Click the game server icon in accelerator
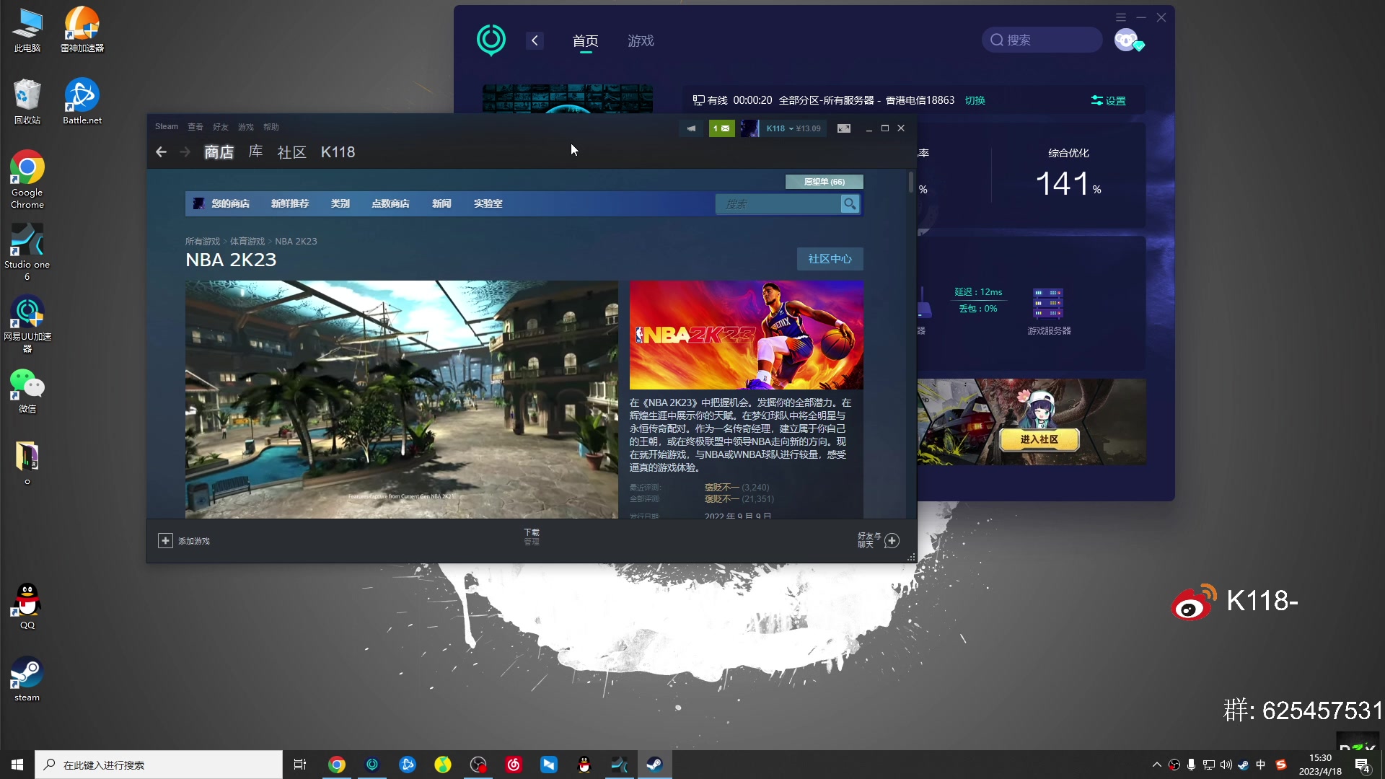Image resolution: width=1385 pixels, height=779 pixels. click(x=1048, y=303)
